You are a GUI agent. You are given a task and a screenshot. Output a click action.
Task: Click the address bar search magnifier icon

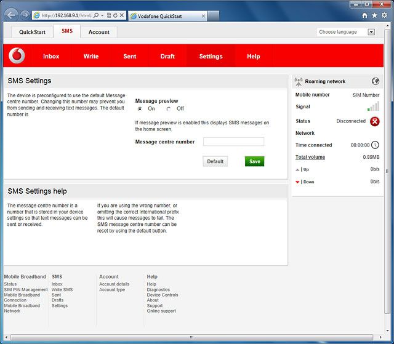point(96,15)
